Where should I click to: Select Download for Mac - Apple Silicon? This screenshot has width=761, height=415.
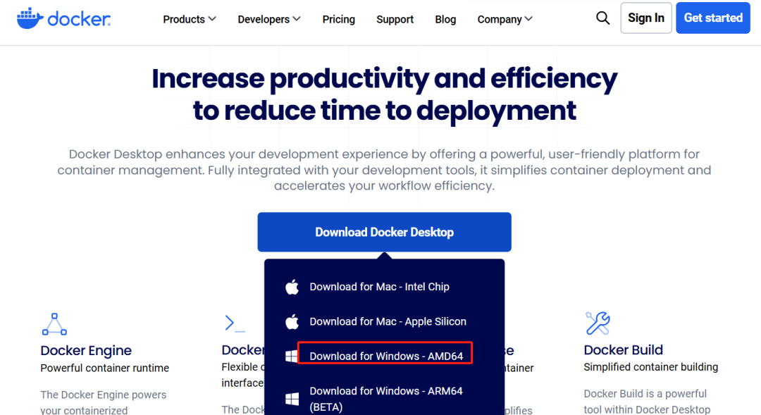pos(388,321)
